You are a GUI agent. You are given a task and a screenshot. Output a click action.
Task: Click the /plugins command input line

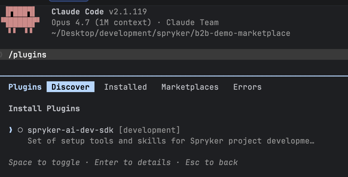click(x=174, y=55)
